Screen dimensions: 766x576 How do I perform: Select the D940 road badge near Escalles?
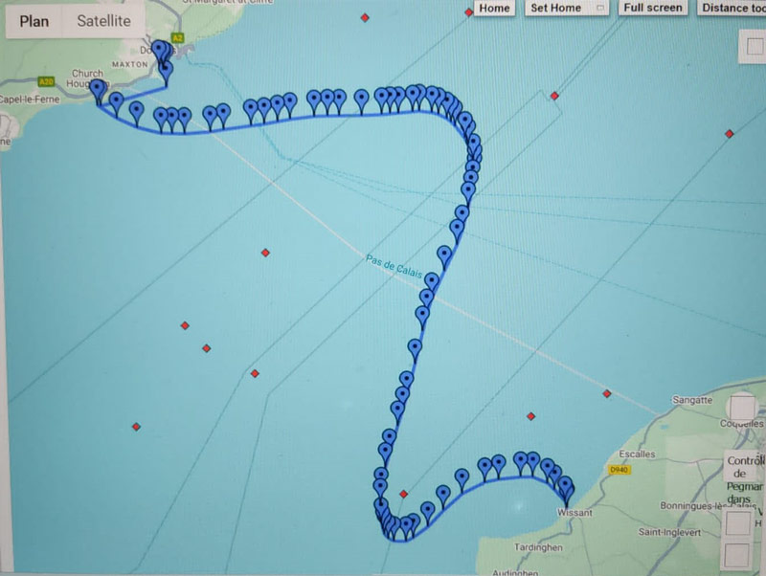pyautogui.click(x=618, y=469)
